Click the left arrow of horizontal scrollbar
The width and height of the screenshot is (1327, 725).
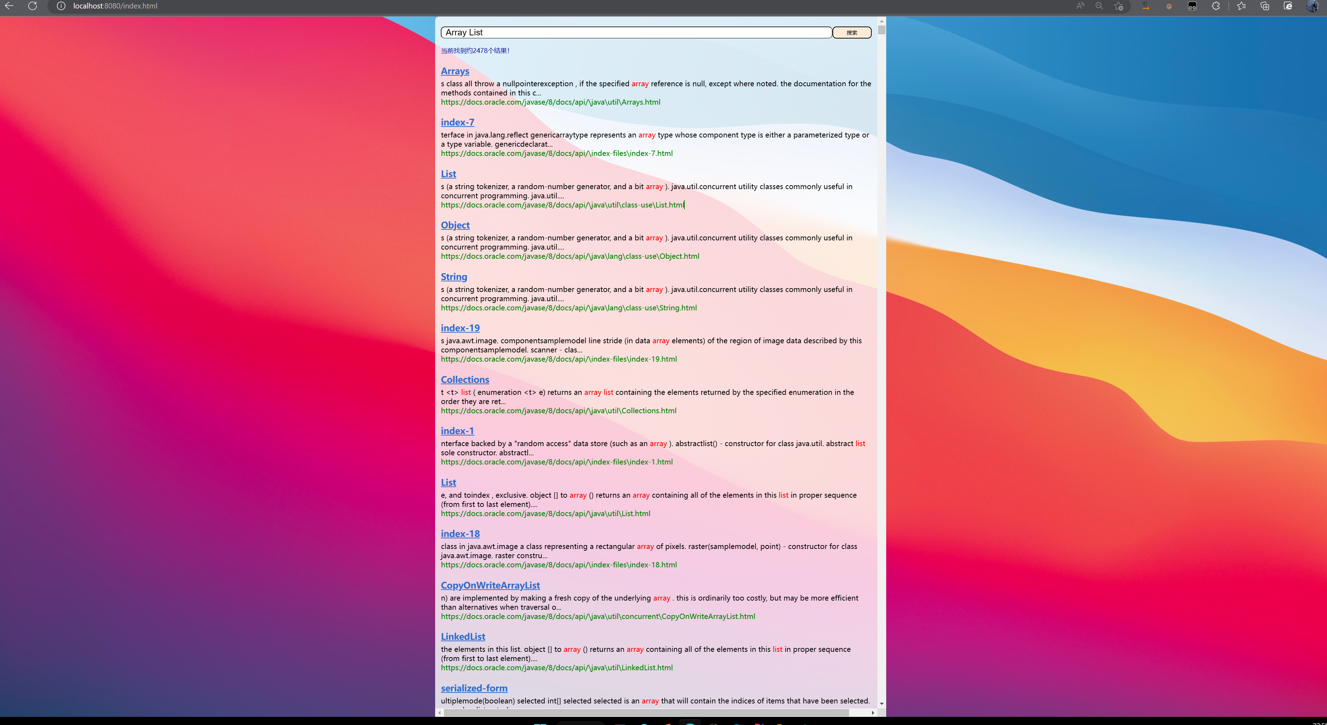click(439, 713)
